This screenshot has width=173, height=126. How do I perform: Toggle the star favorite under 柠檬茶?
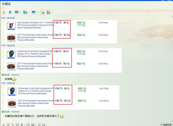(3, 8)
